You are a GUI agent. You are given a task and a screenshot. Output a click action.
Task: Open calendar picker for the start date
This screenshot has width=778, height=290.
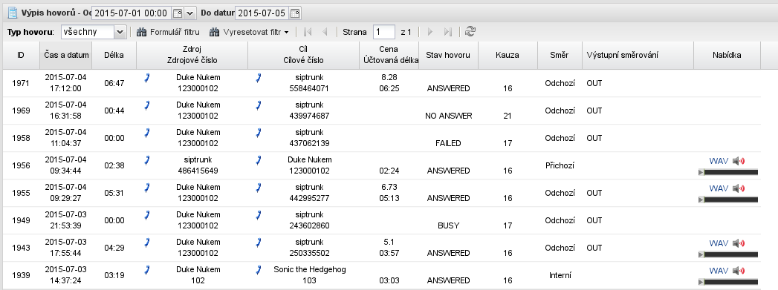pos(178,13)
